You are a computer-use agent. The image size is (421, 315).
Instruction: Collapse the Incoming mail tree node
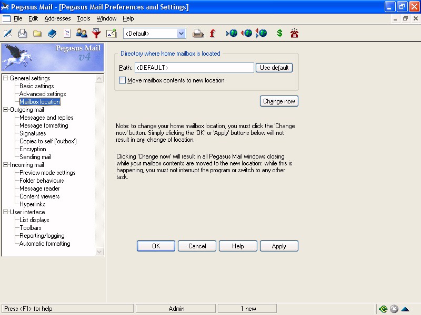click(6, 165)
